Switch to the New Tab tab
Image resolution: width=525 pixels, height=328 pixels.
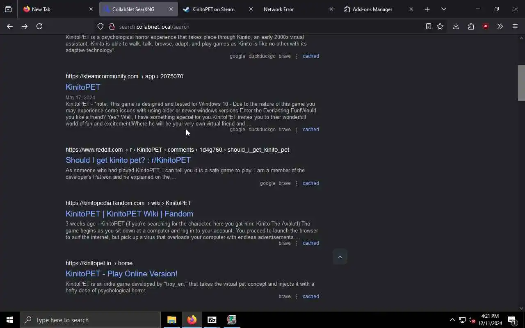pyautogui.click(x=58, y=9)
